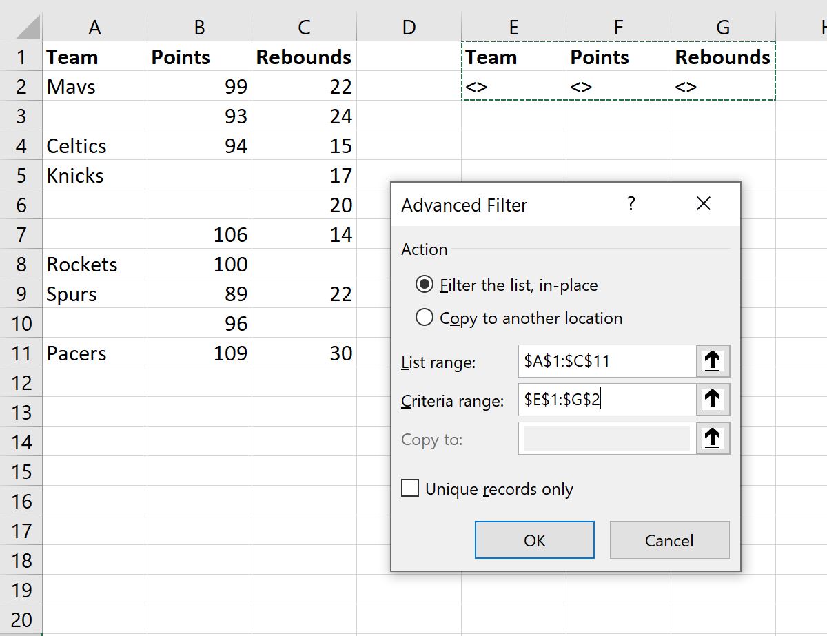Click the List range collapse dialog icon

[713, 360]
